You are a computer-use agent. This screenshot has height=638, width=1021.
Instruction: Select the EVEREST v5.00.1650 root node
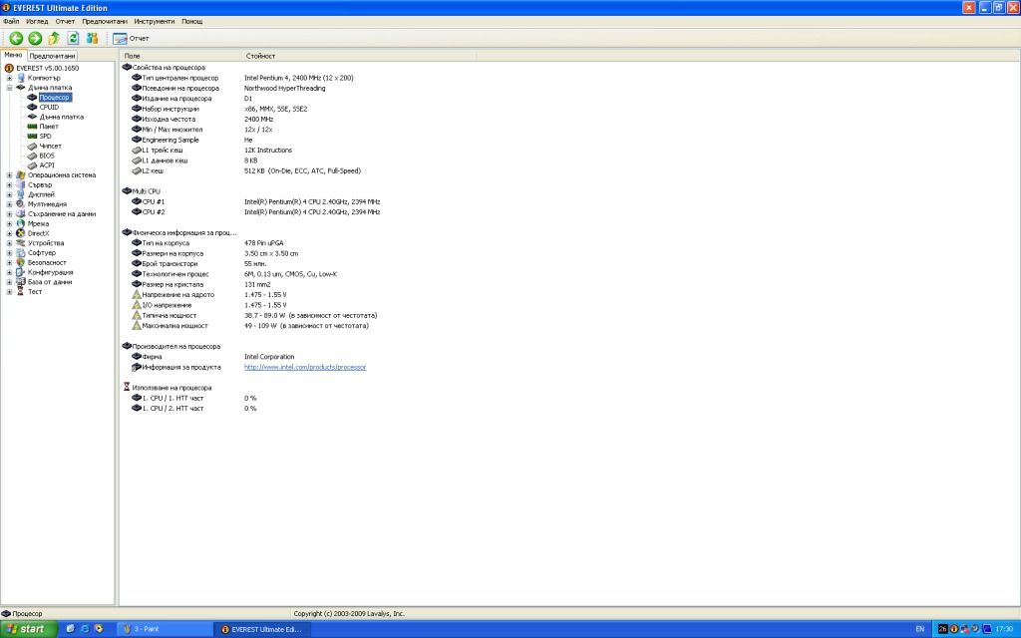(48, 68)
